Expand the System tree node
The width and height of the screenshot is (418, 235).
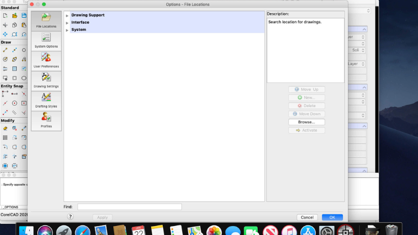67,30
